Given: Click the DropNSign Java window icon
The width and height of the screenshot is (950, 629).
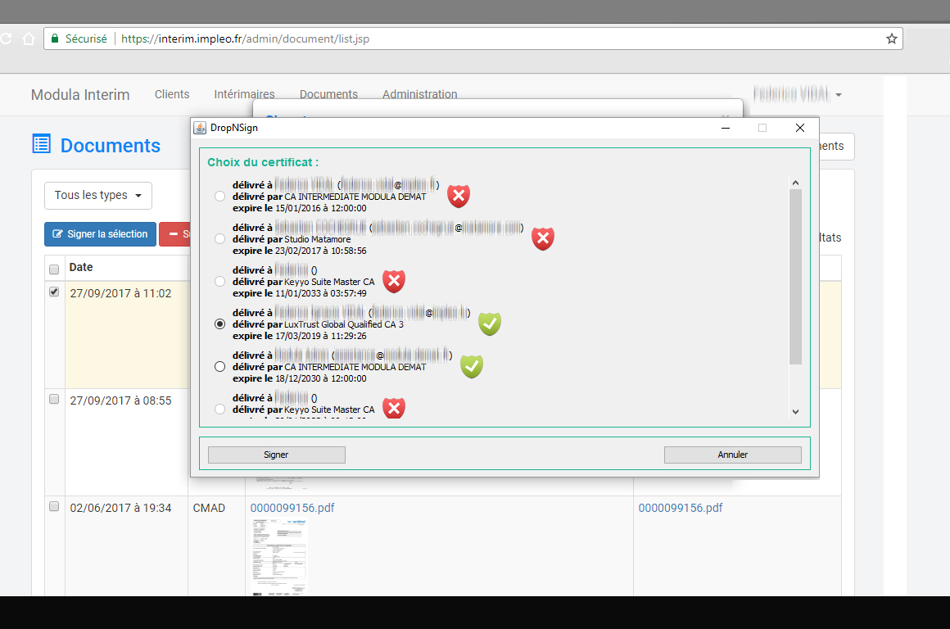Looking at the screenshot, I should [x=199, y=128].
